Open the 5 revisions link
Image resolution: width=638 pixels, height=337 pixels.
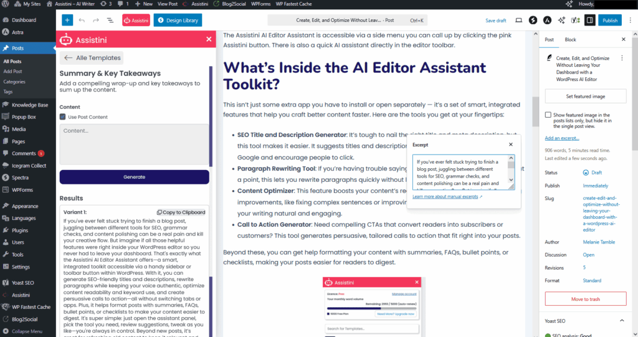tap(584, 267)
